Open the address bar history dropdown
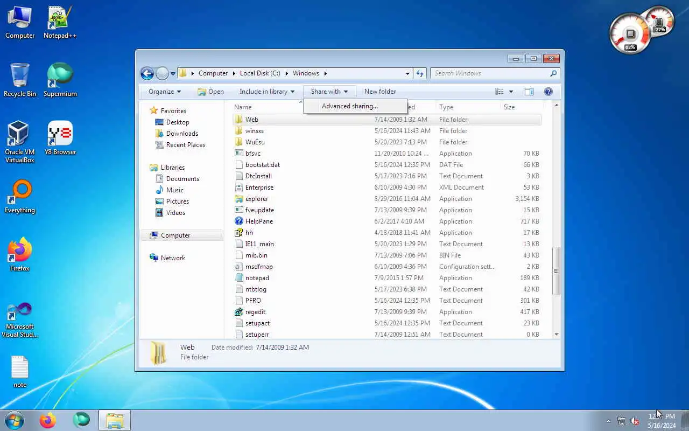The height and width of the screenshot is (431, 689). click(x=407, y=73)
